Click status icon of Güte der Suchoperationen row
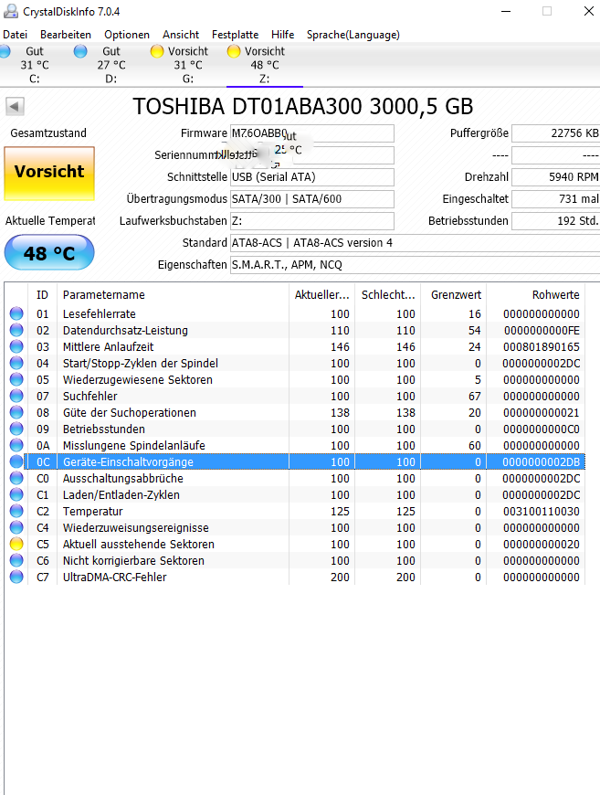Image resolution: width=600 pixels, height=795 pixels. (16, 413)
